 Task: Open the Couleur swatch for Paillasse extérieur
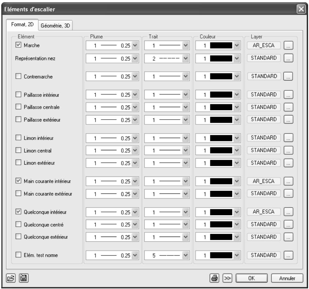[237, 120]
